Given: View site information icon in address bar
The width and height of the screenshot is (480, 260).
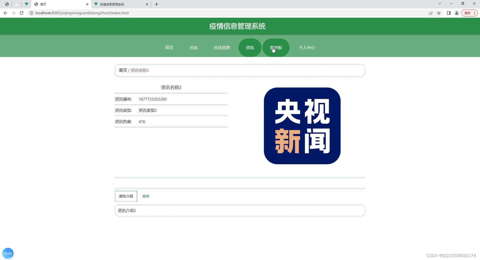Looking at the screenshot, I should click(31, 13).
